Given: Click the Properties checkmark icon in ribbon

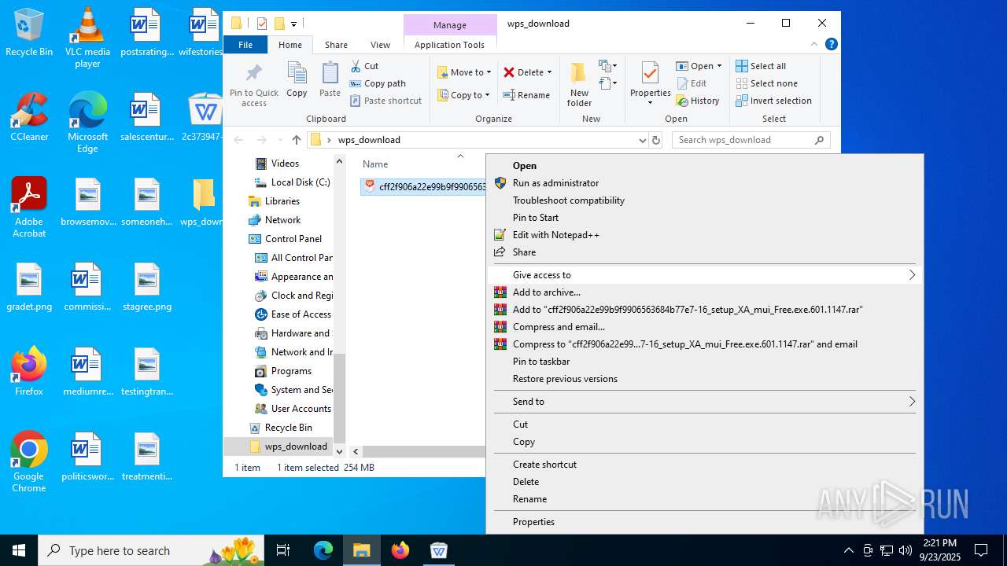Looking at the screenshot, I should (x=650, y=74).
